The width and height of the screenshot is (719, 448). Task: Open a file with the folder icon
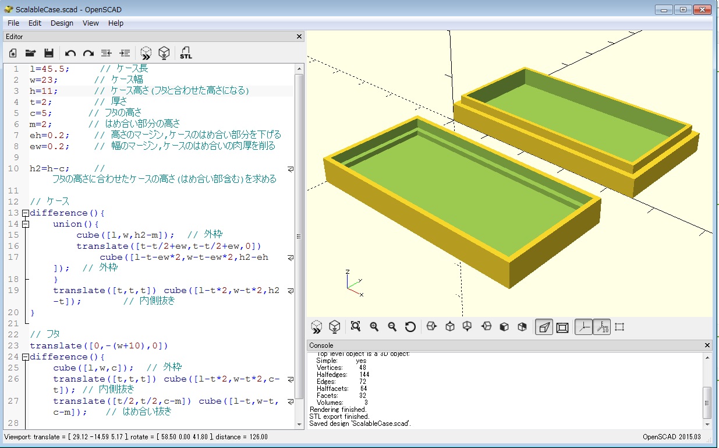click(31, 53)
